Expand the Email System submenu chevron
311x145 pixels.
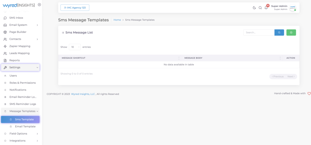(37, 25)
